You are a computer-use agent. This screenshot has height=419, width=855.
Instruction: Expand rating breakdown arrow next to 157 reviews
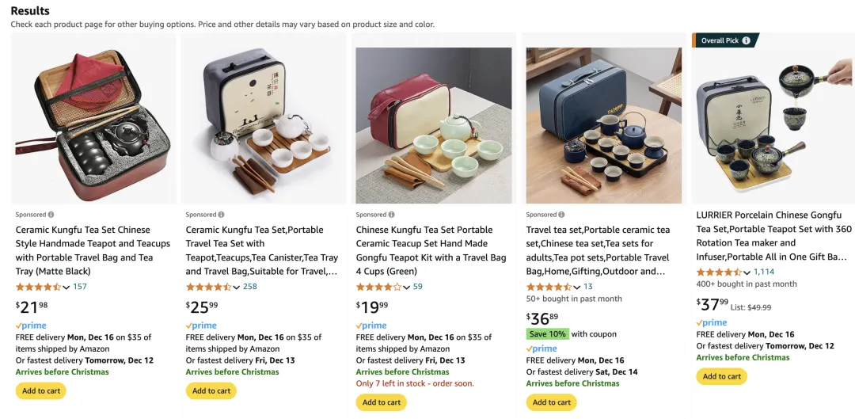tap(66, 288)
